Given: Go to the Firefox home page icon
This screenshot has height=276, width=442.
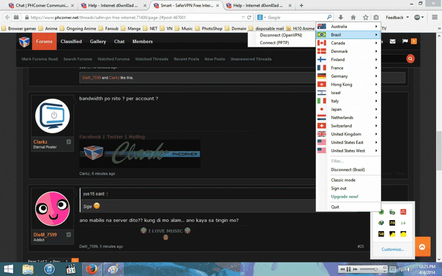Looking at the screenshot, I should pos(353,17).
